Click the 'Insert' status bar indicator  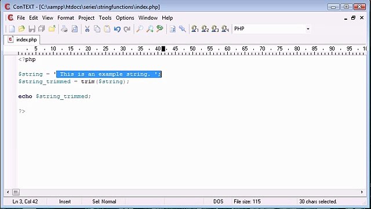(65, 201)
